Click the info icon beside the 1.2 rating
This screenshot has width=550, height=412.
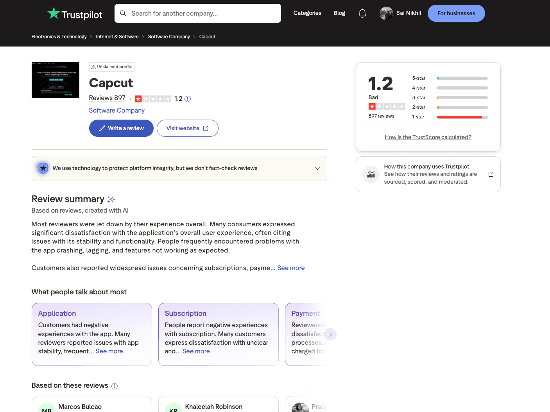pos(188,99)
